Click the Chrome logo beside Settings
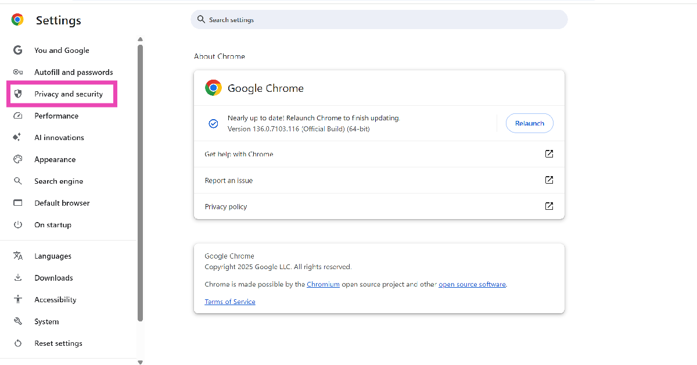The width and height of the screenshot is (697, 365). point(17,20)
